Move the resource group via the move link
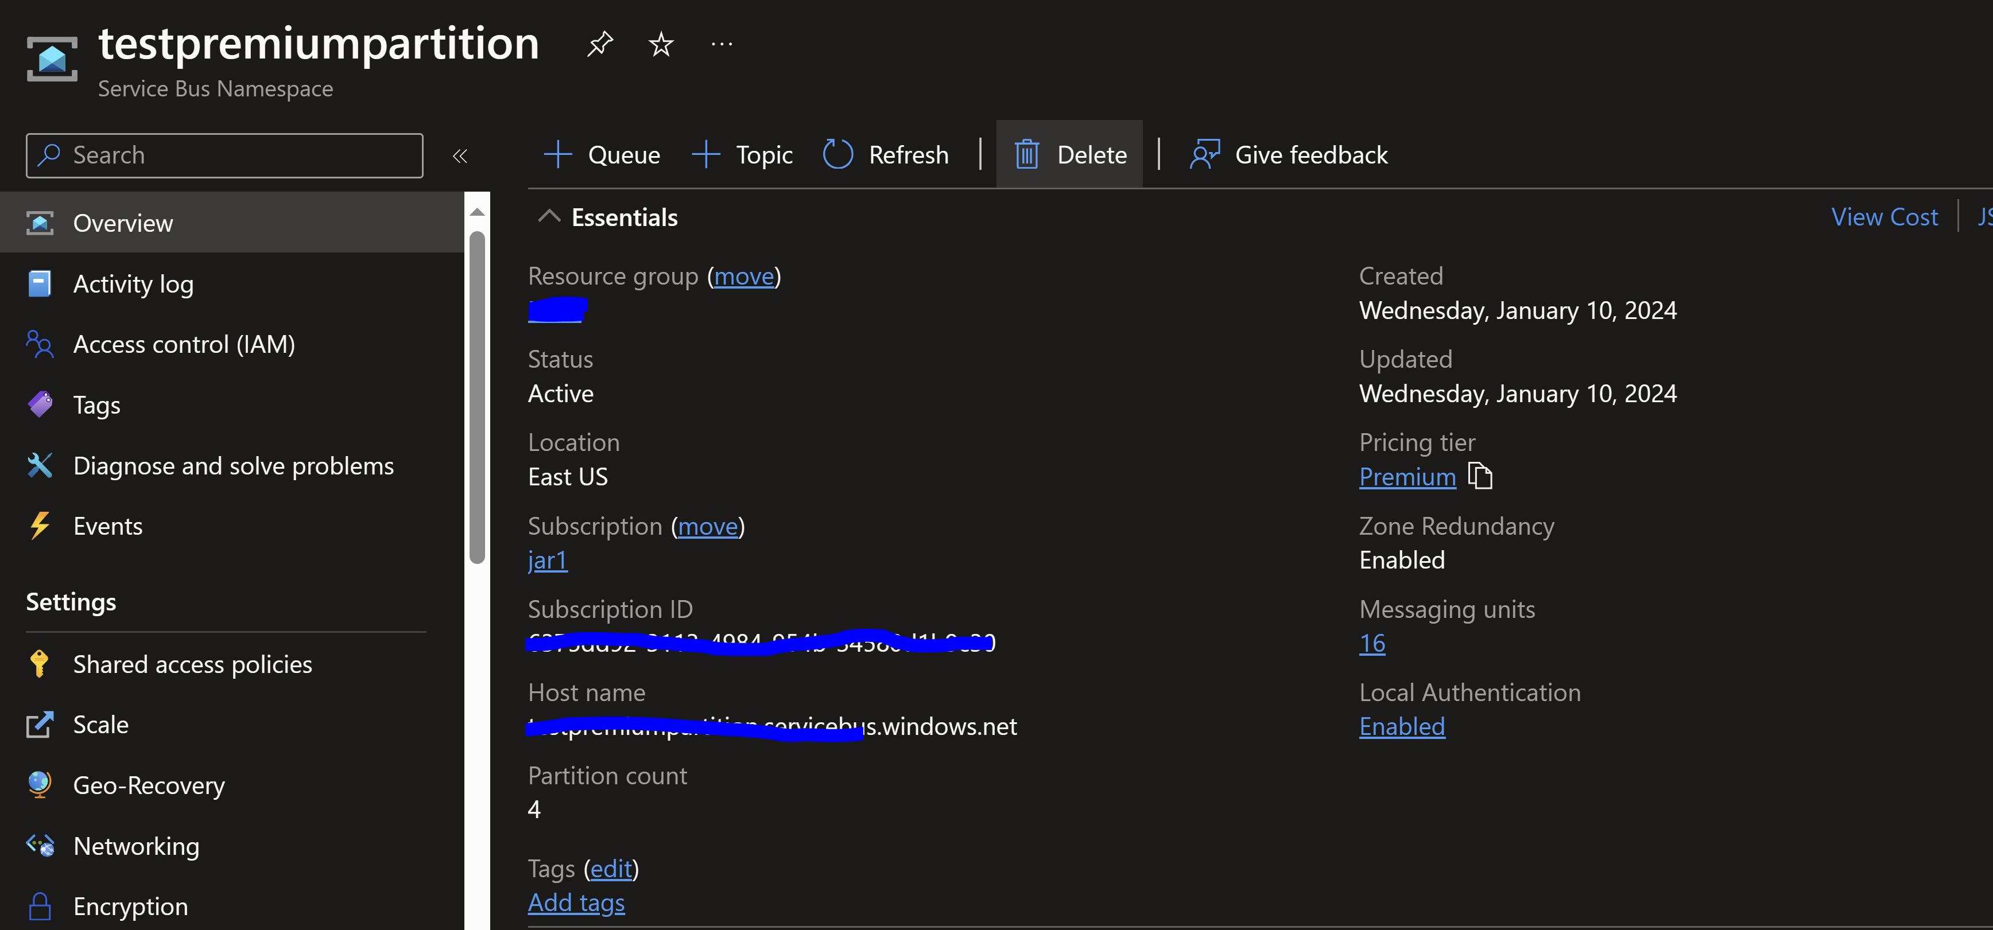Image resolution: width=1993 pixels, height=930 pixels. pyautogui.click(x=743, y=276)
